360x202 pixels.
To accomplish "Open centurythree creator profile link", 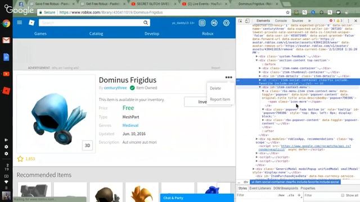I will 115,88.
